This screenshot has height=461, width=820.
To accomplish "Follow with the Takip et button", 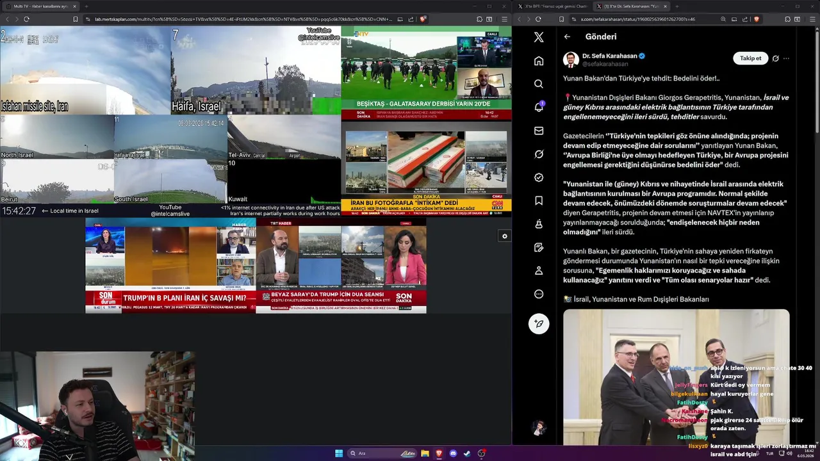I will pos(750,58).
